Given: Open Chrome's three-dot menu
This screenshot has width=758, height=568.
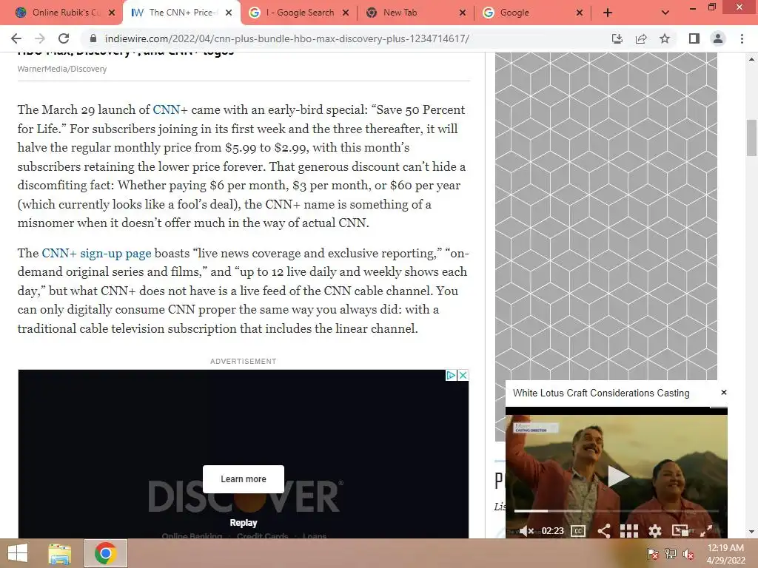Looking at the screenshot, I should pyautogui.click(x=742, y=38).
